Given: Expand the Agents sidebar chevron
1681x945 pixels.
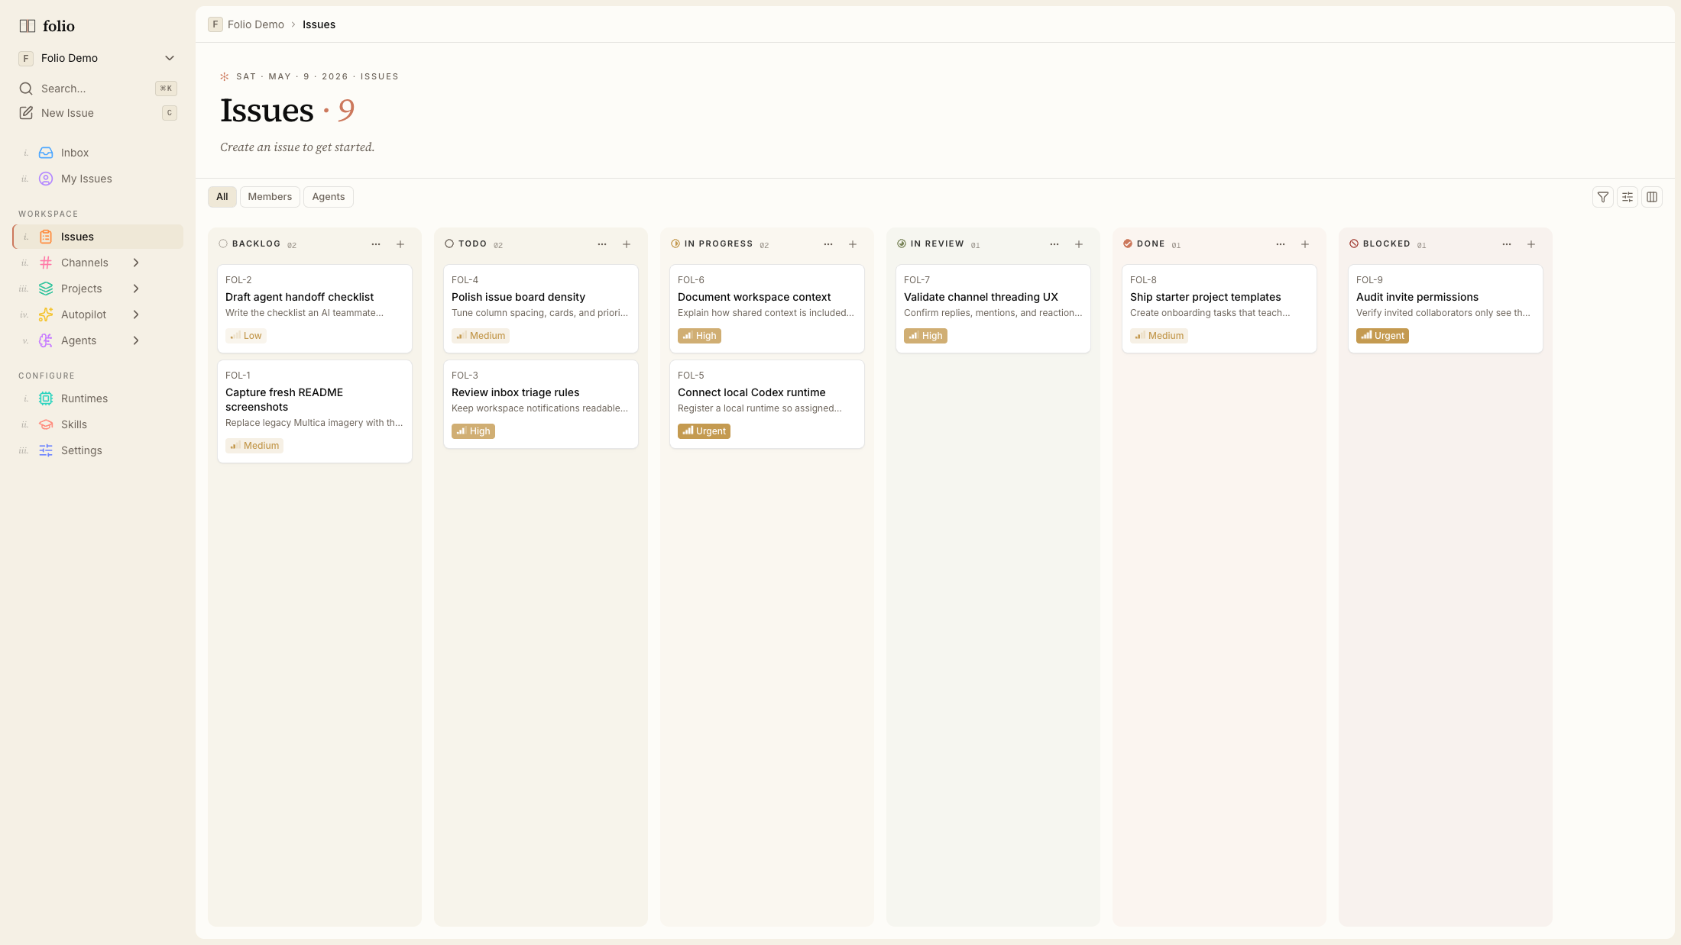Looking at the screenshot, I should pyautogui.click(x=136, y=340).
